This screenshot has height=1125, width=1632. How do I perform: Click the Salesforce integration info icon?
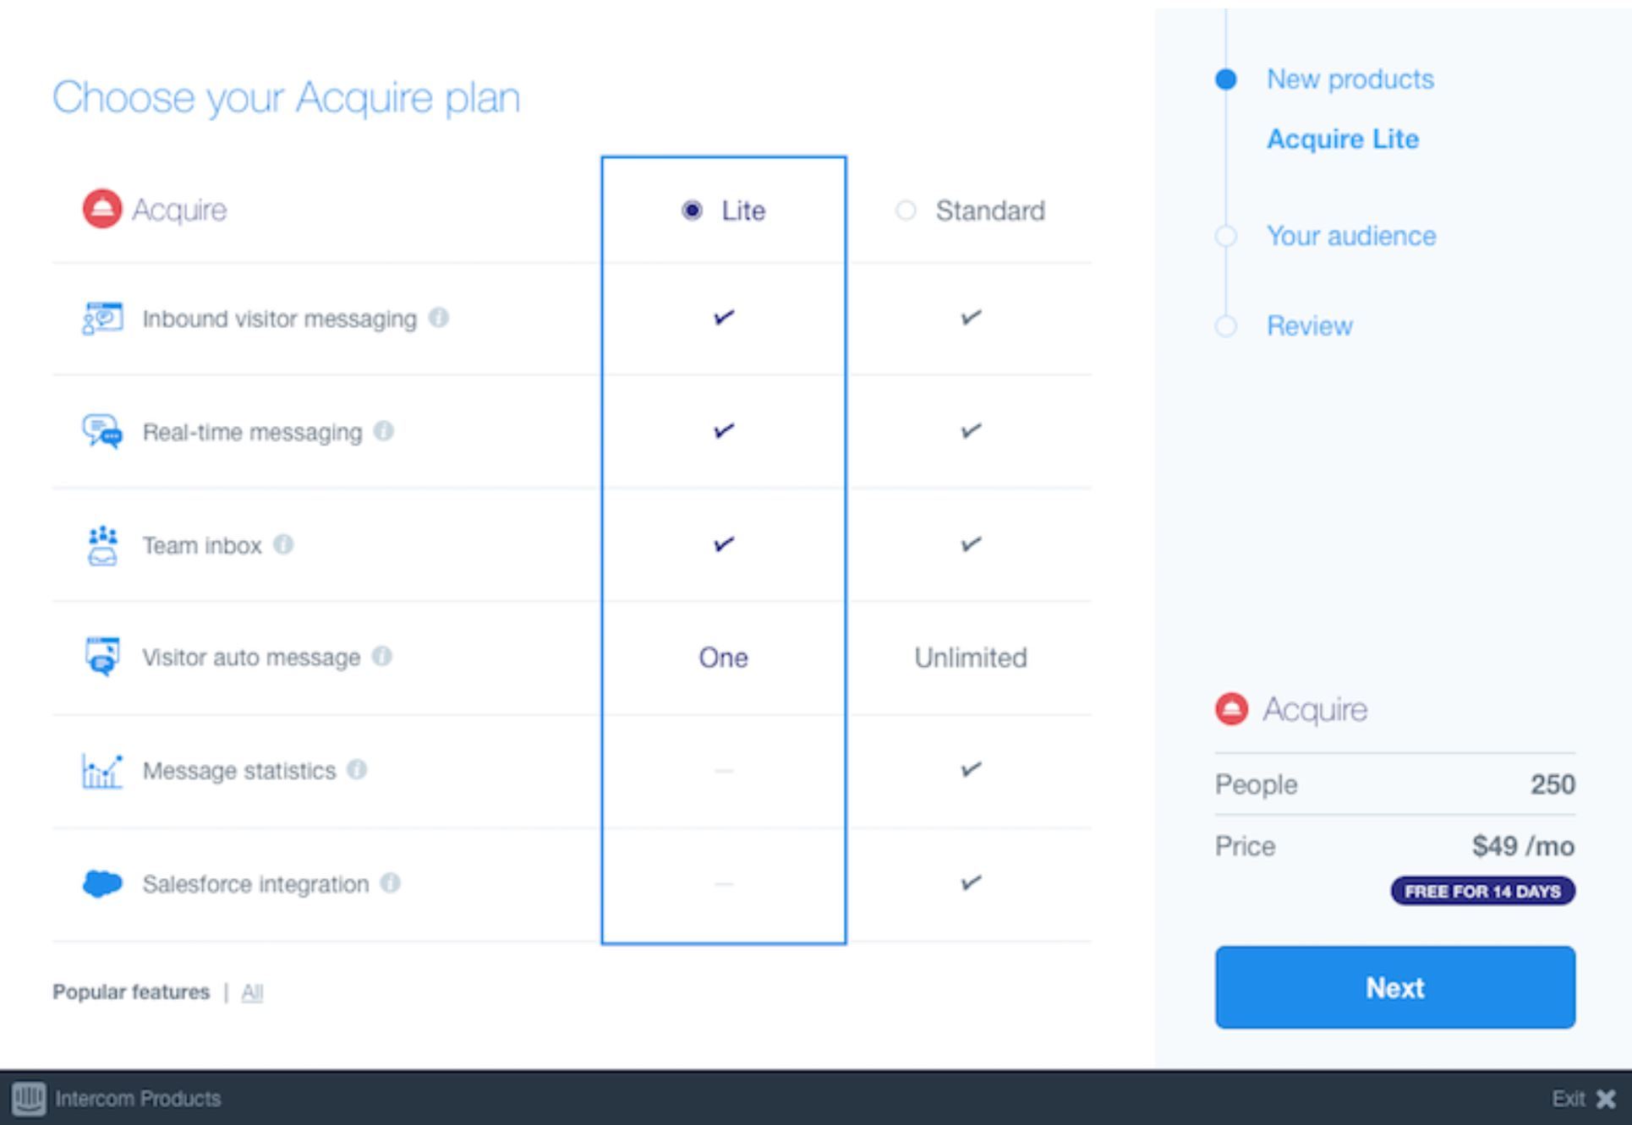click(x=390, y=882)
